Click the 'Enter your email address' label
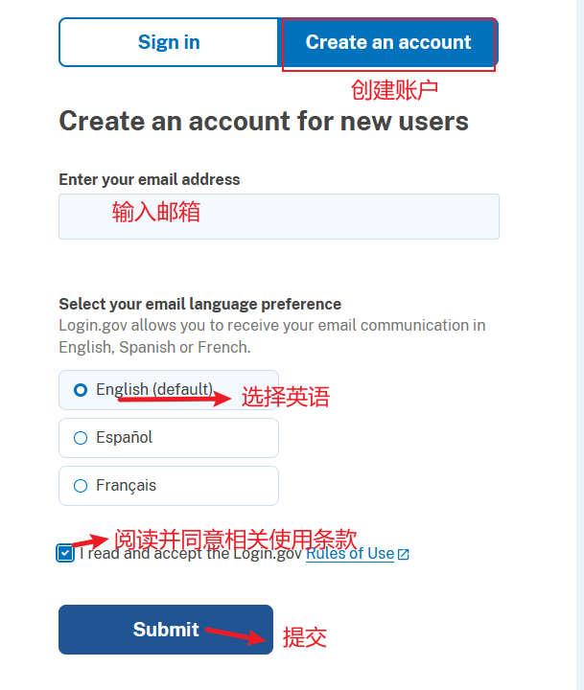 [x=150, y=179]
